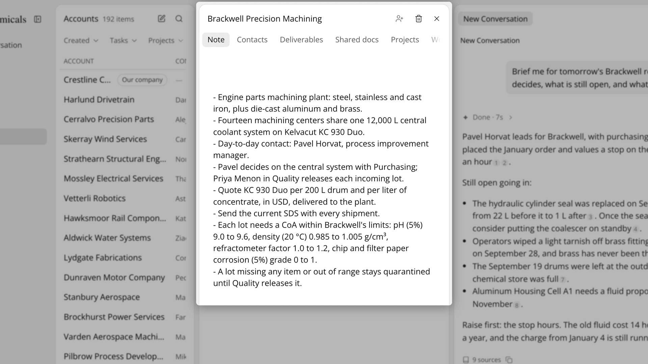Viewport: 648px width, 364px height.
Task: Click the ACCOUNT column header
Action: pyautogui.click(x=79, y=61)
